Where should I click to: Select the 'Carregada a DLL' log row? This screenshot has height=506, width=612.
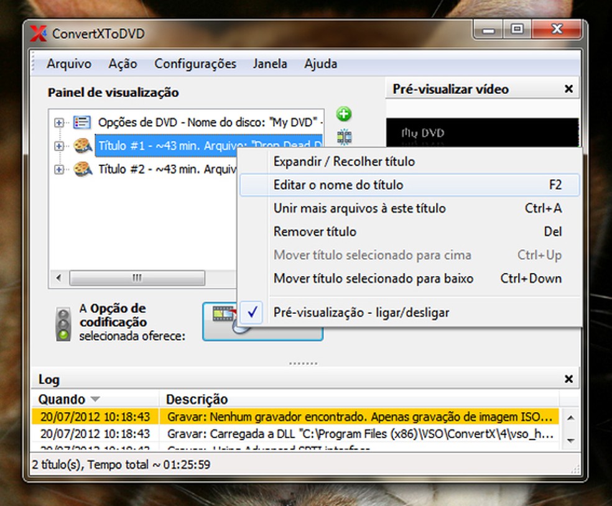pos(295,434)
